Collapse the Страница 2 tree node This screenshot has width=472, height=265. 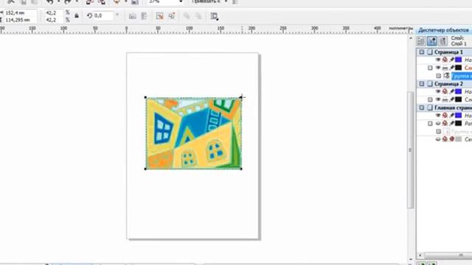coord(422,83)
